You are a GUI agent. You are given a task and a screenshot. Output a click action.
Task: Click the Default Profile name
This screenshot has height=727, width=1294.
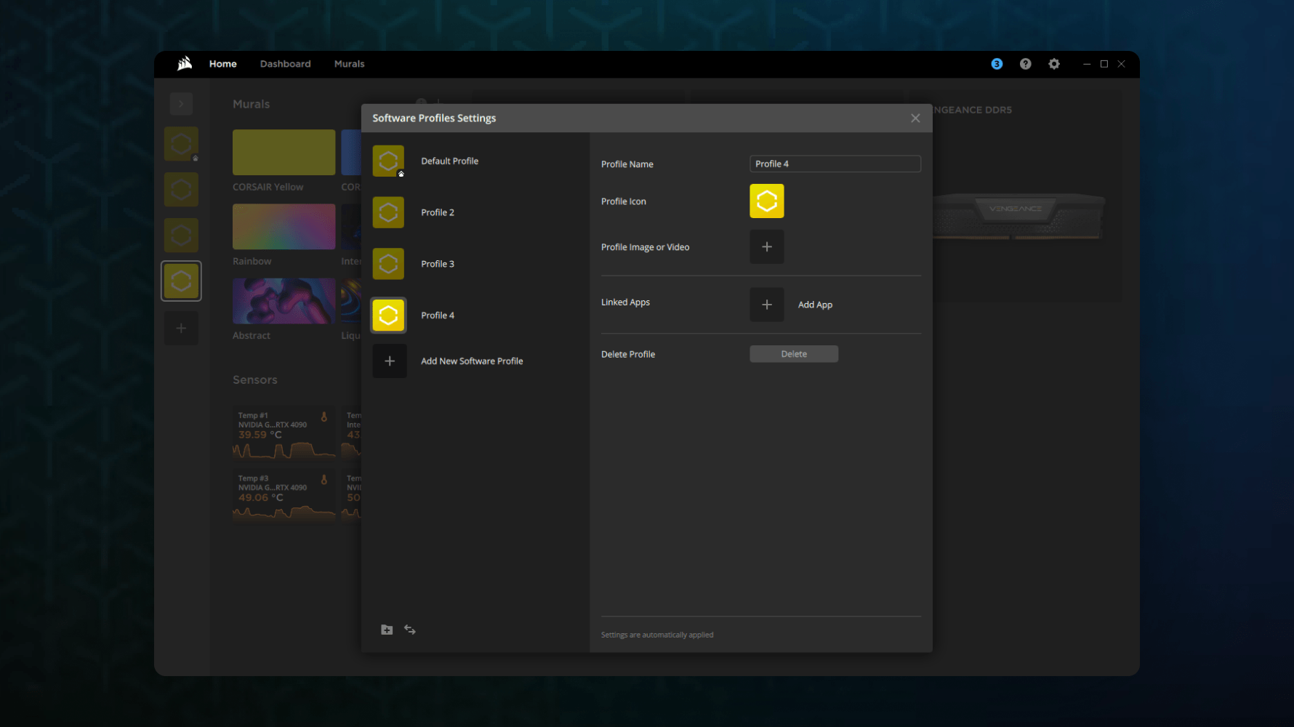click(450, 161)
